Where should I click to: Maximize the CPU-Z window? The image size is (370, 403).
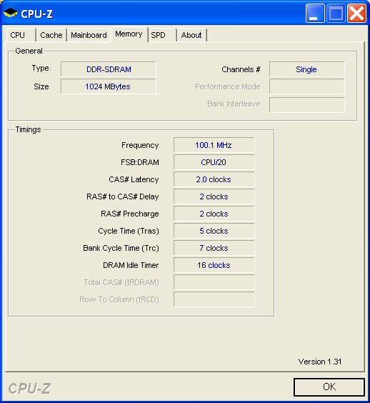tap(336, 13)
